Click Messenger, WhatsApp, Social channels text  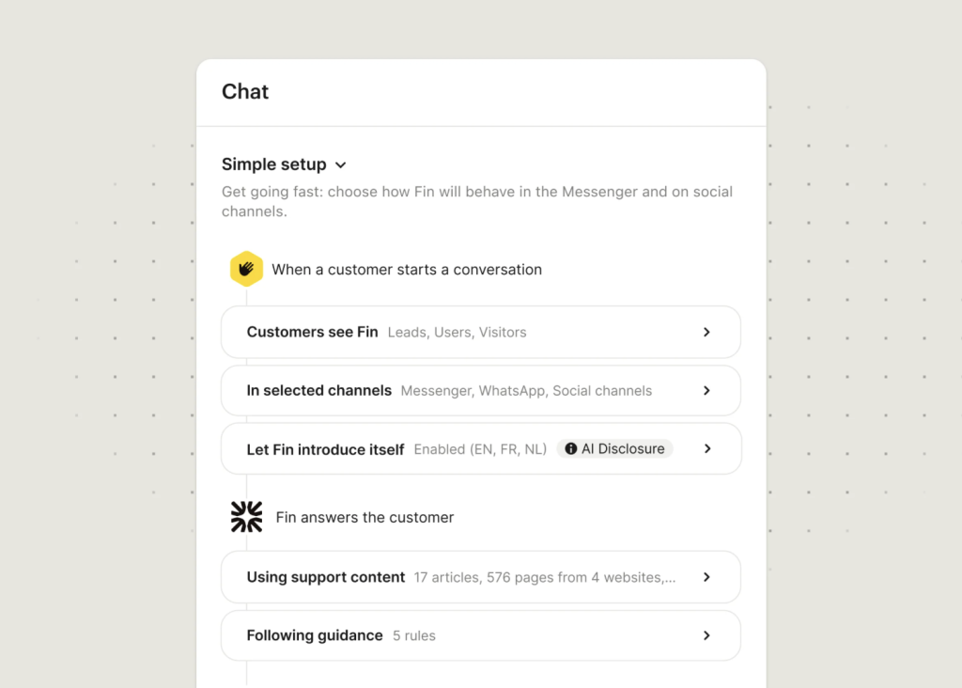[526, 391]
